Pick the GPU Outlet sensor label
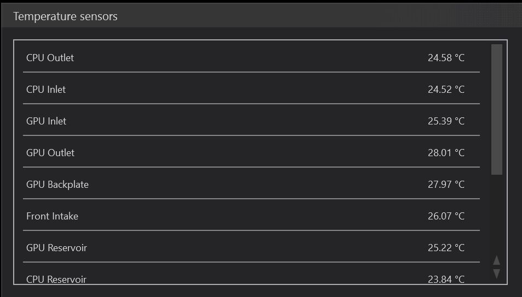The width and height of the screenshot is (522, 297). (x=50, y=153)
